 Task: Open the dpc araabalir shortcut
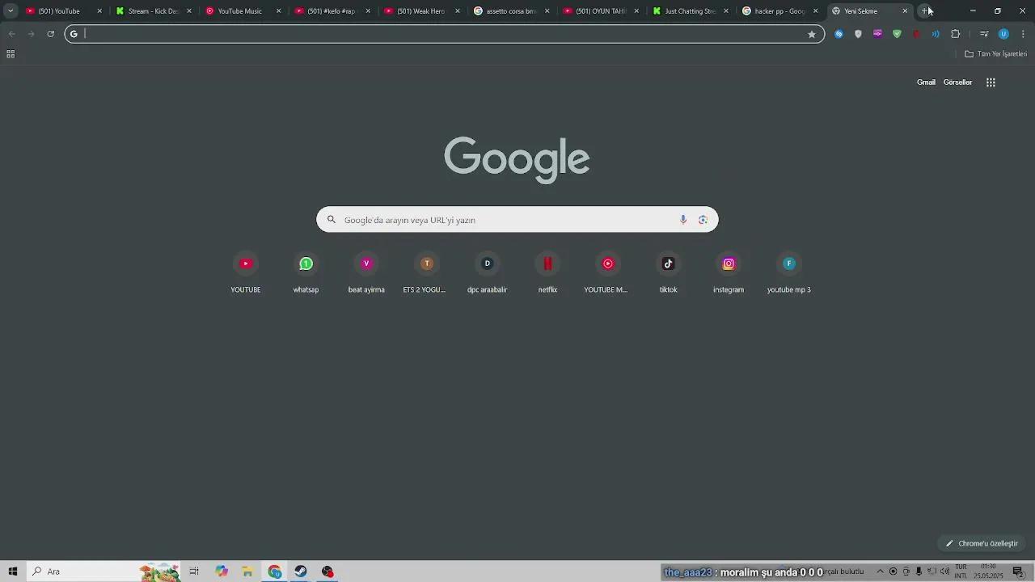487,273
